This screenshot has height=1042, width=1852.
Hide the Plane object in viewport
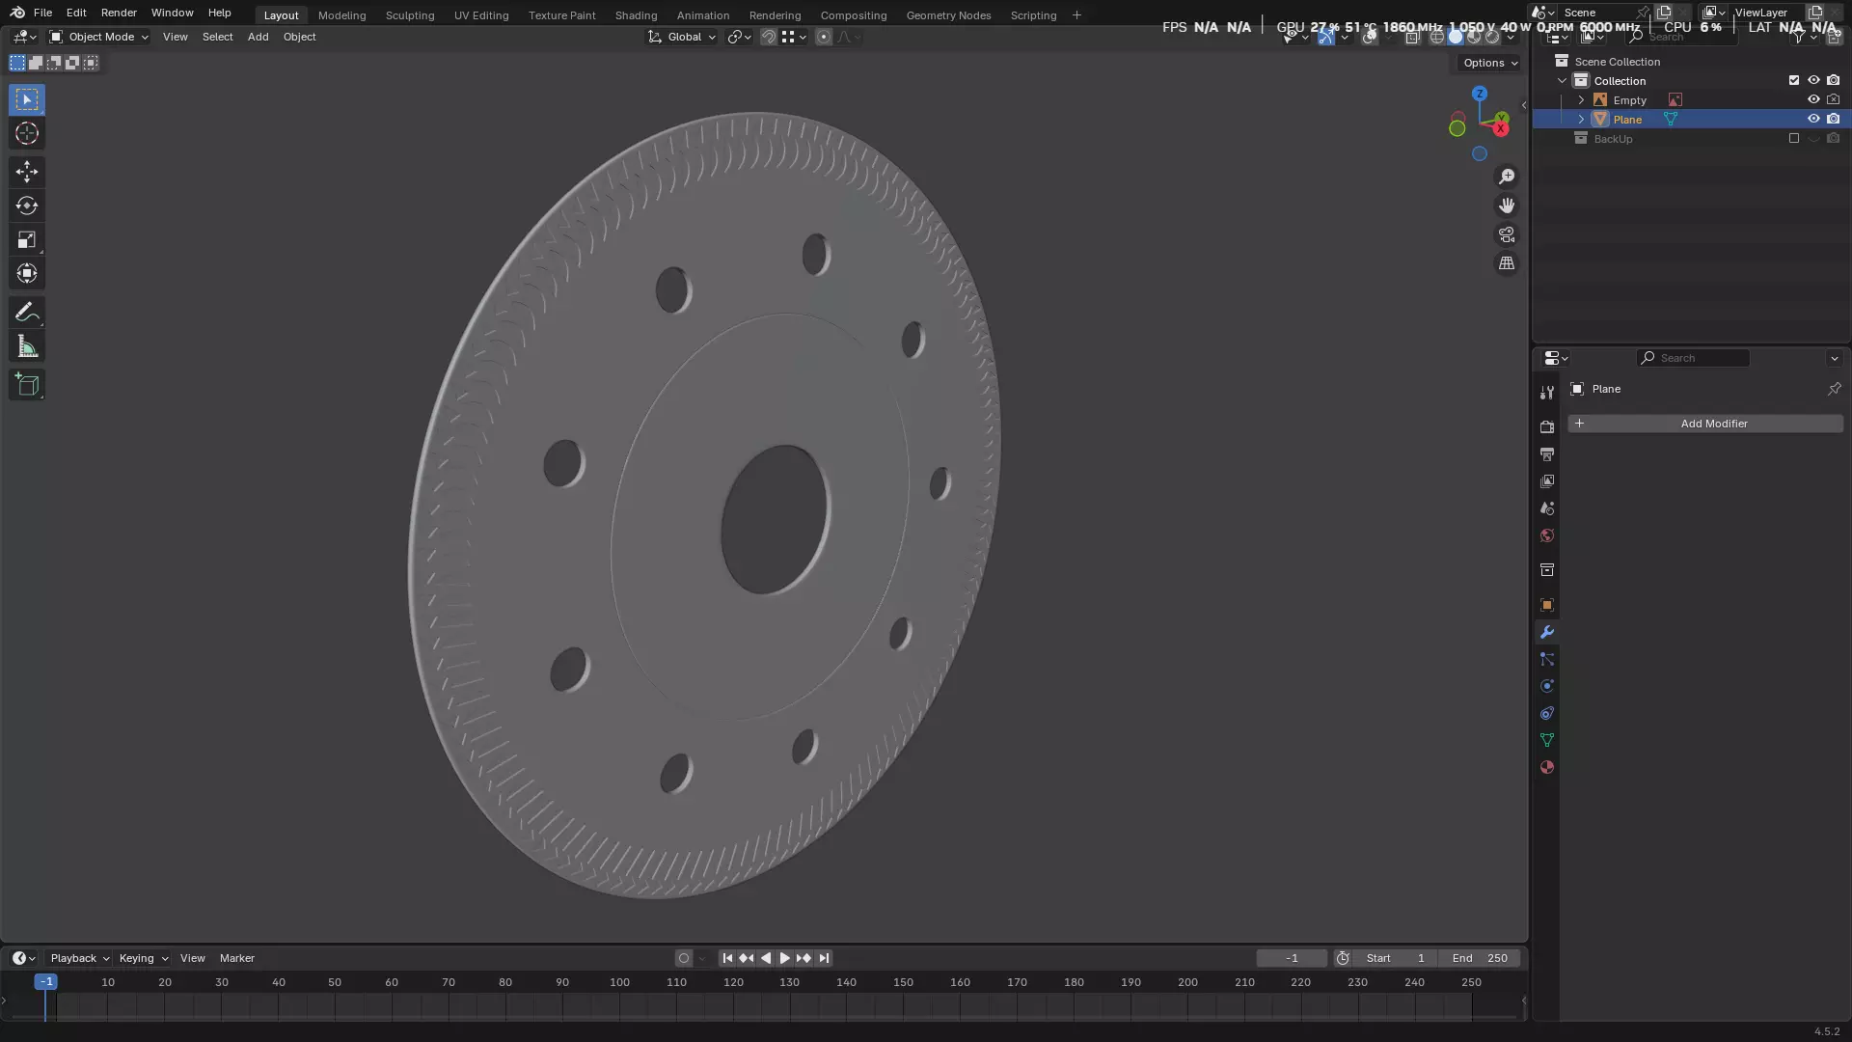coord(1813,119)
